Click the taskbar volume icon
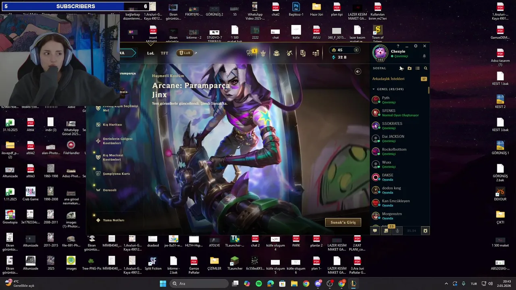The image size is (516, 290). click(491, 284)
